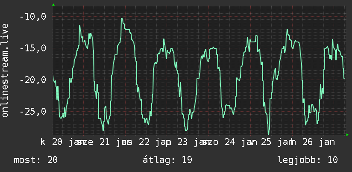Select the 'legjobb: 10' best value text
Image resolution: width=352 pixels, height=172 pixels.
308,160
